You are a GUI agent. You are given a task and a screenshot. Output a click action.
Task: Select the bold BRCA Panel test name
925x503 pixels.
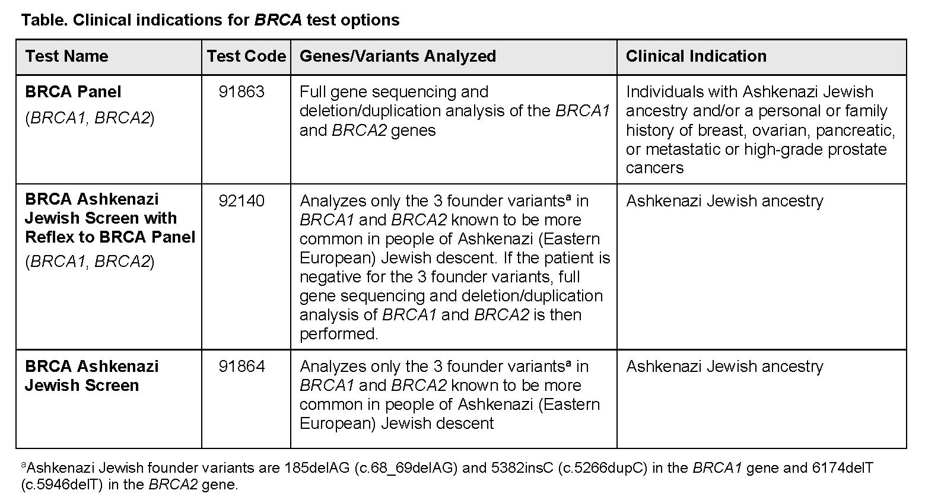73,92
